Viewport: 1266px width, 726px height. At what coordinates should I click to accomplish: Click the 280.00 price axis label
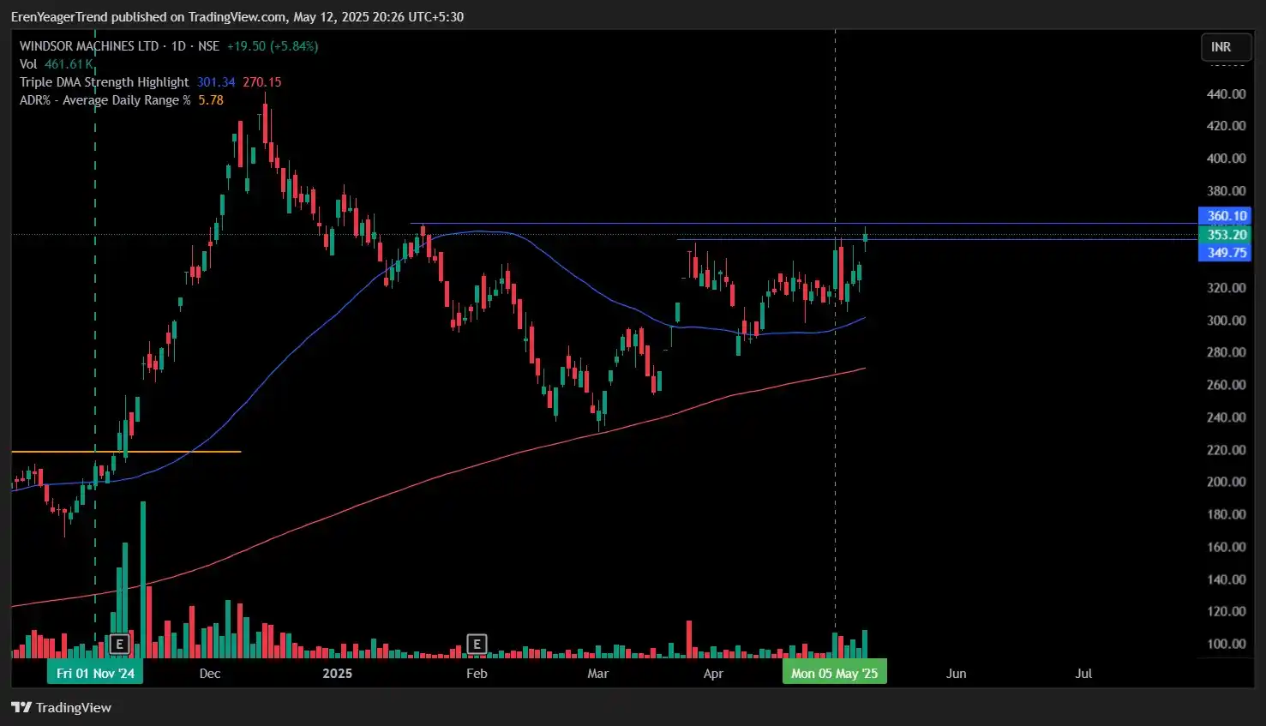click(1226, 352)
